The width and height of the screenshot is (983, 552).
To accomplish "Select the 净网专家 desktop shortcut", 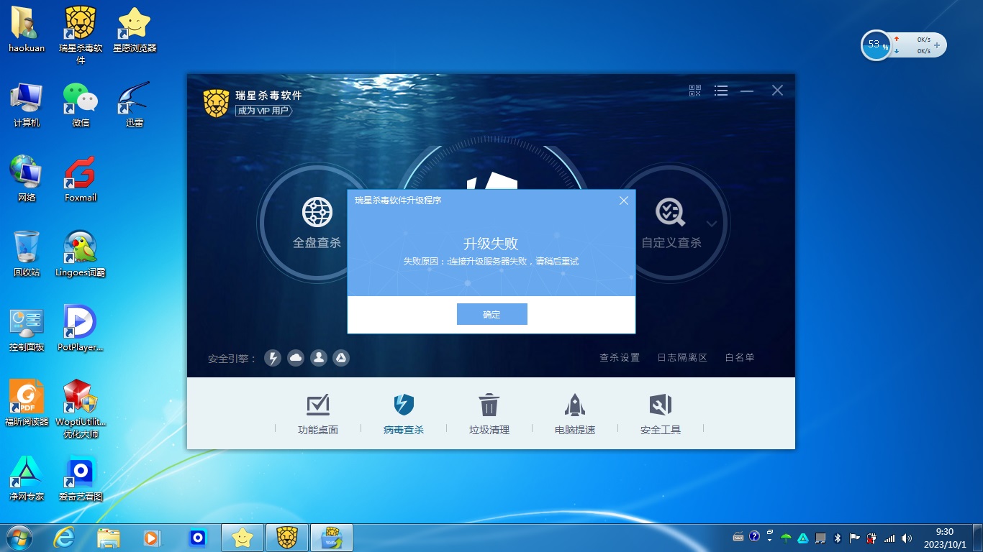I will (27, 478).
